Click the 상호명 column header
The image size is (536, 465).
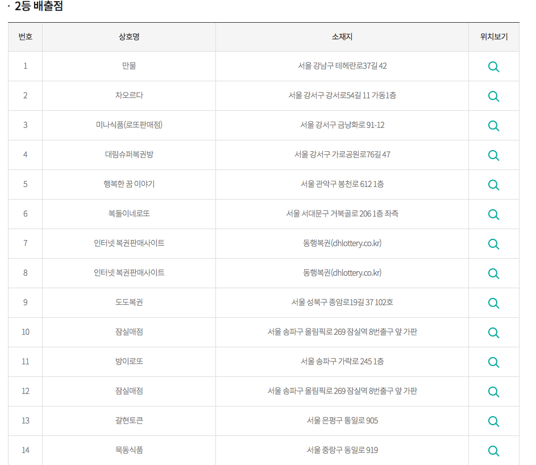tap(129, 37)
